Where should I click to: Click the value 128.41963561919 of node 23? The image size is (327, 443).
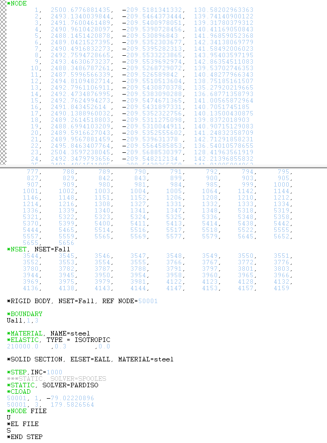(x=223, y=152)
